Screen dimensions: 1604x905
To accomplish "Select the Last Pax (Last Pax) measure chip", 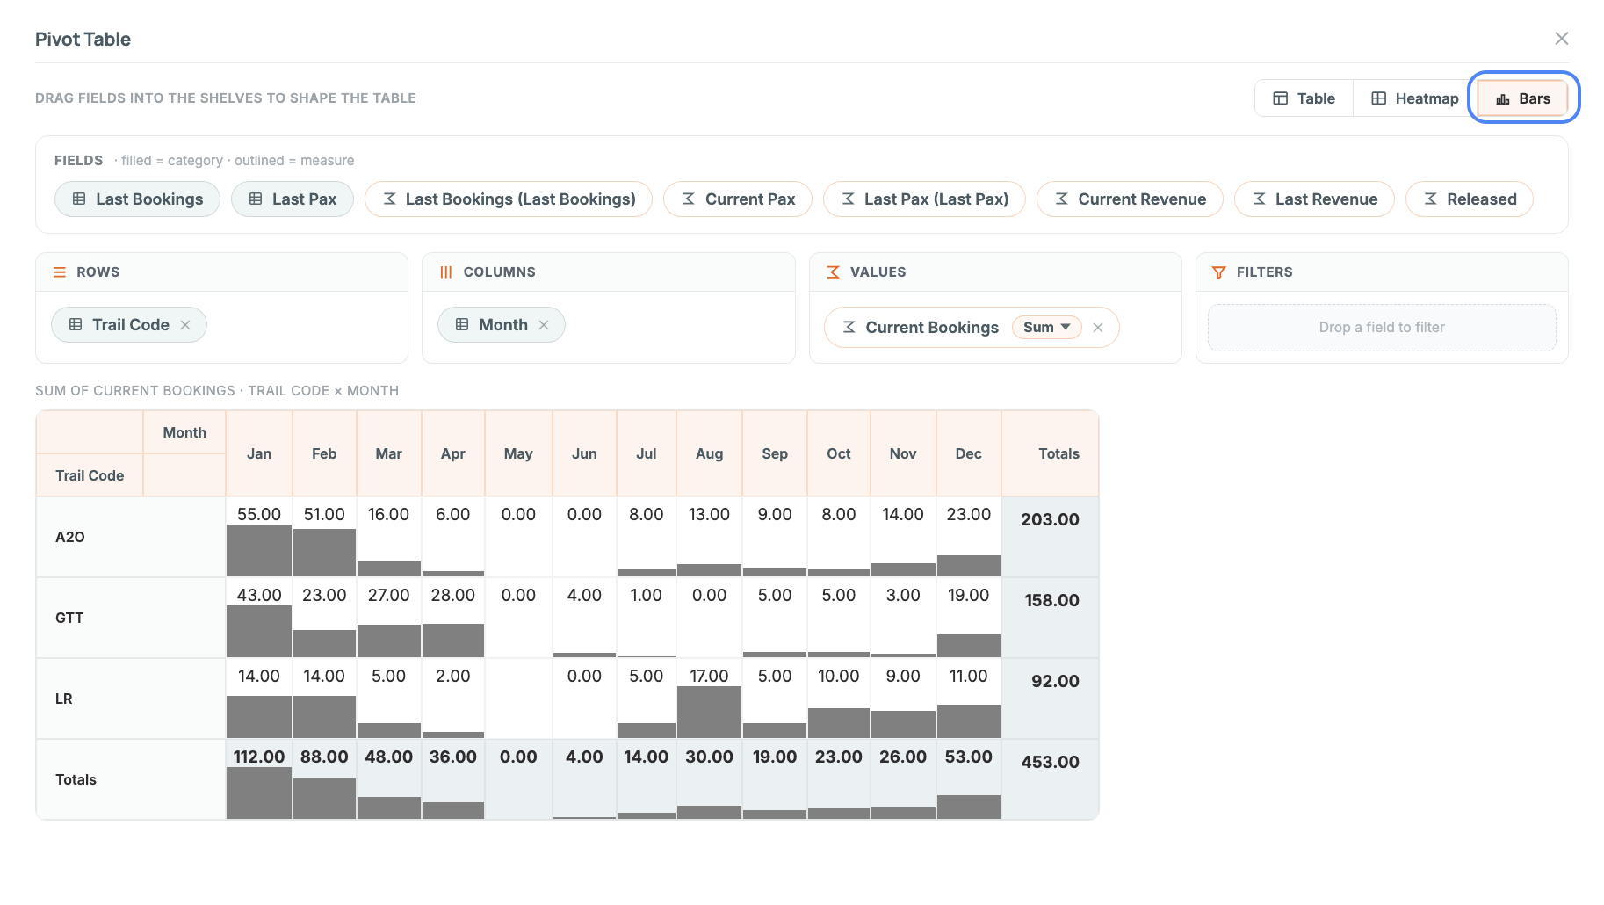I will 924,199.
